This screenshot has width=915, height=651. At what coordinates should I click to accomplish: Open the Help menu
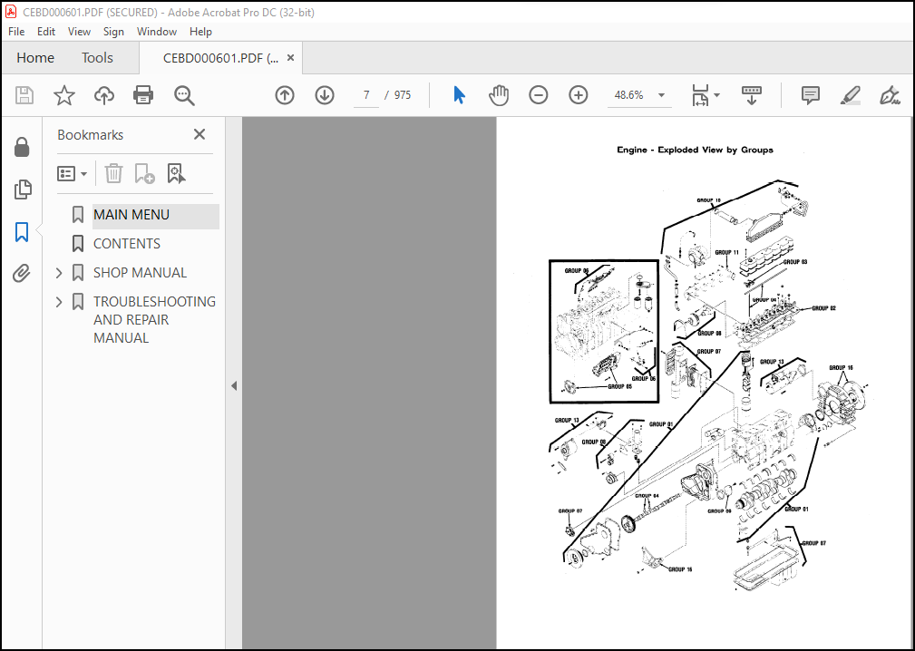[200, 32]
